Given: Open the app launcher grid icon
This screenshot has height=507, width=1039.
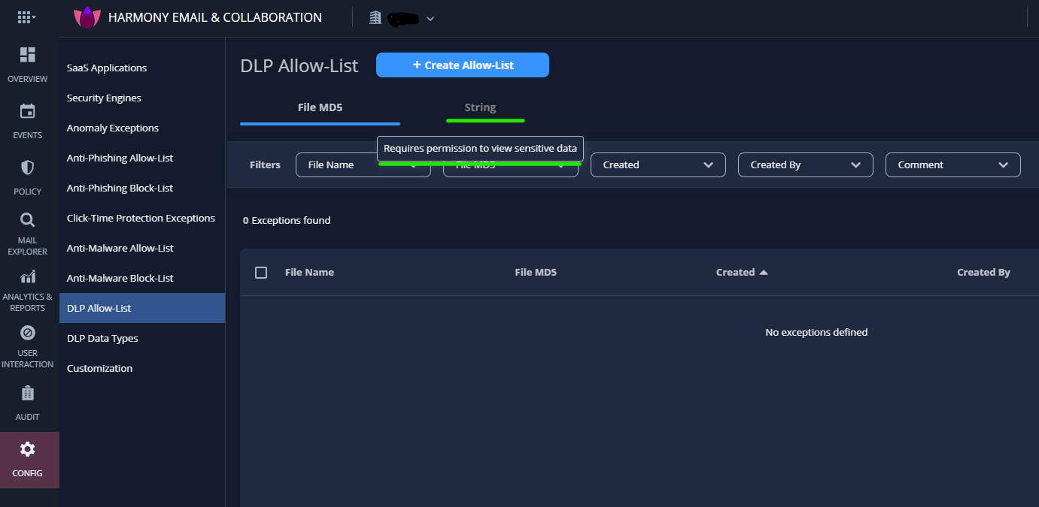Looking at the screenshot, I should (x=26, y=17).
